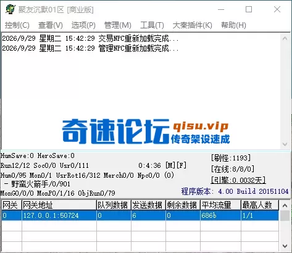Screen dimensions: 292x253
Task: Click the Hum0/95 Mon0/1 UsrRot16/312 line
Action: pos(87,175)
